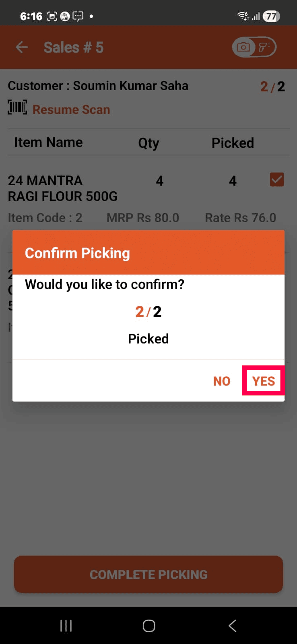Select the handheld scanner icon in header toggle
297x644 pixels.
(265, 47)
